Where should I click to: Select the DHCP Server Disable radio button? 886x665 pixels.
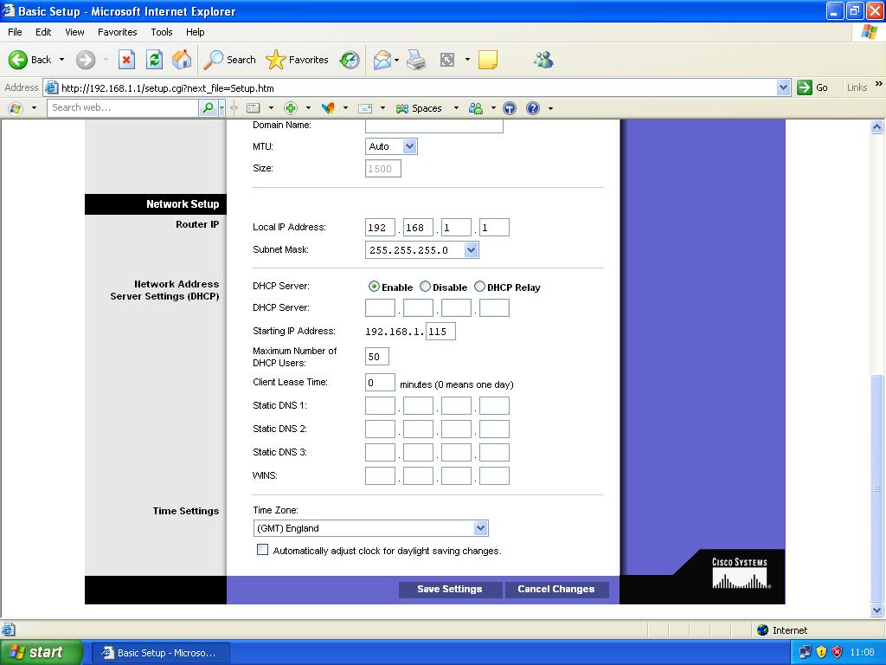(425, 287)
